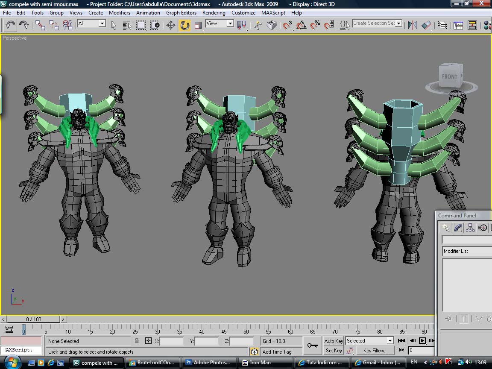Viewport: 492px width, 369px height.
Task: Open the Graph Editors menu
Action: point(182,13)
